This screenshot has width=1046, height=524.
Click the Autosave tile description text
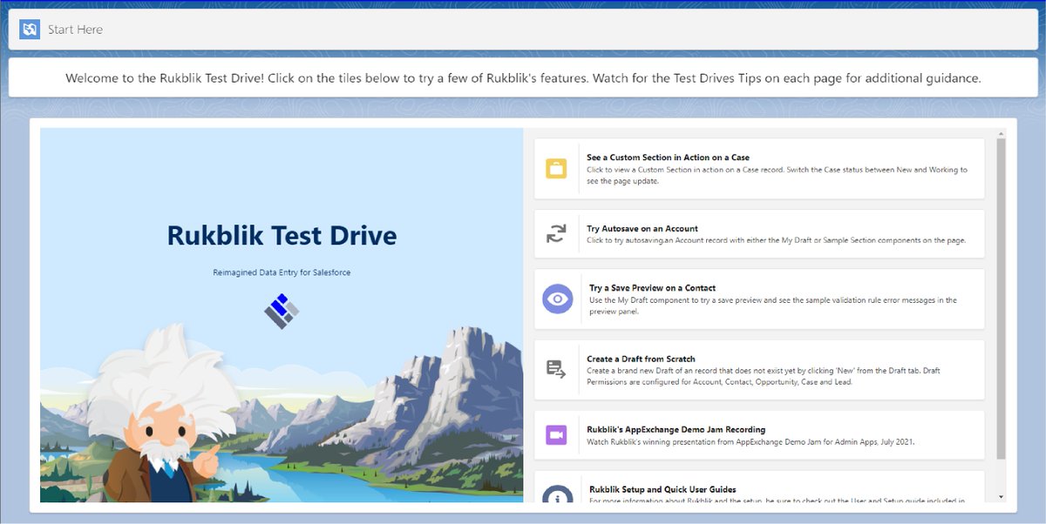point(776,240)
